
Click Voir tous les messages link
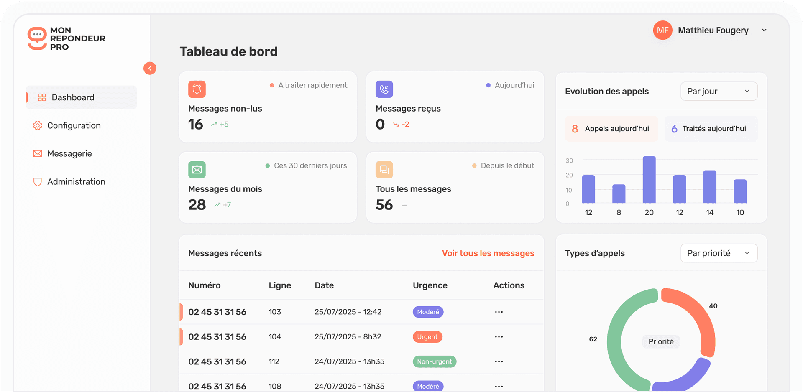coord(488,253)
